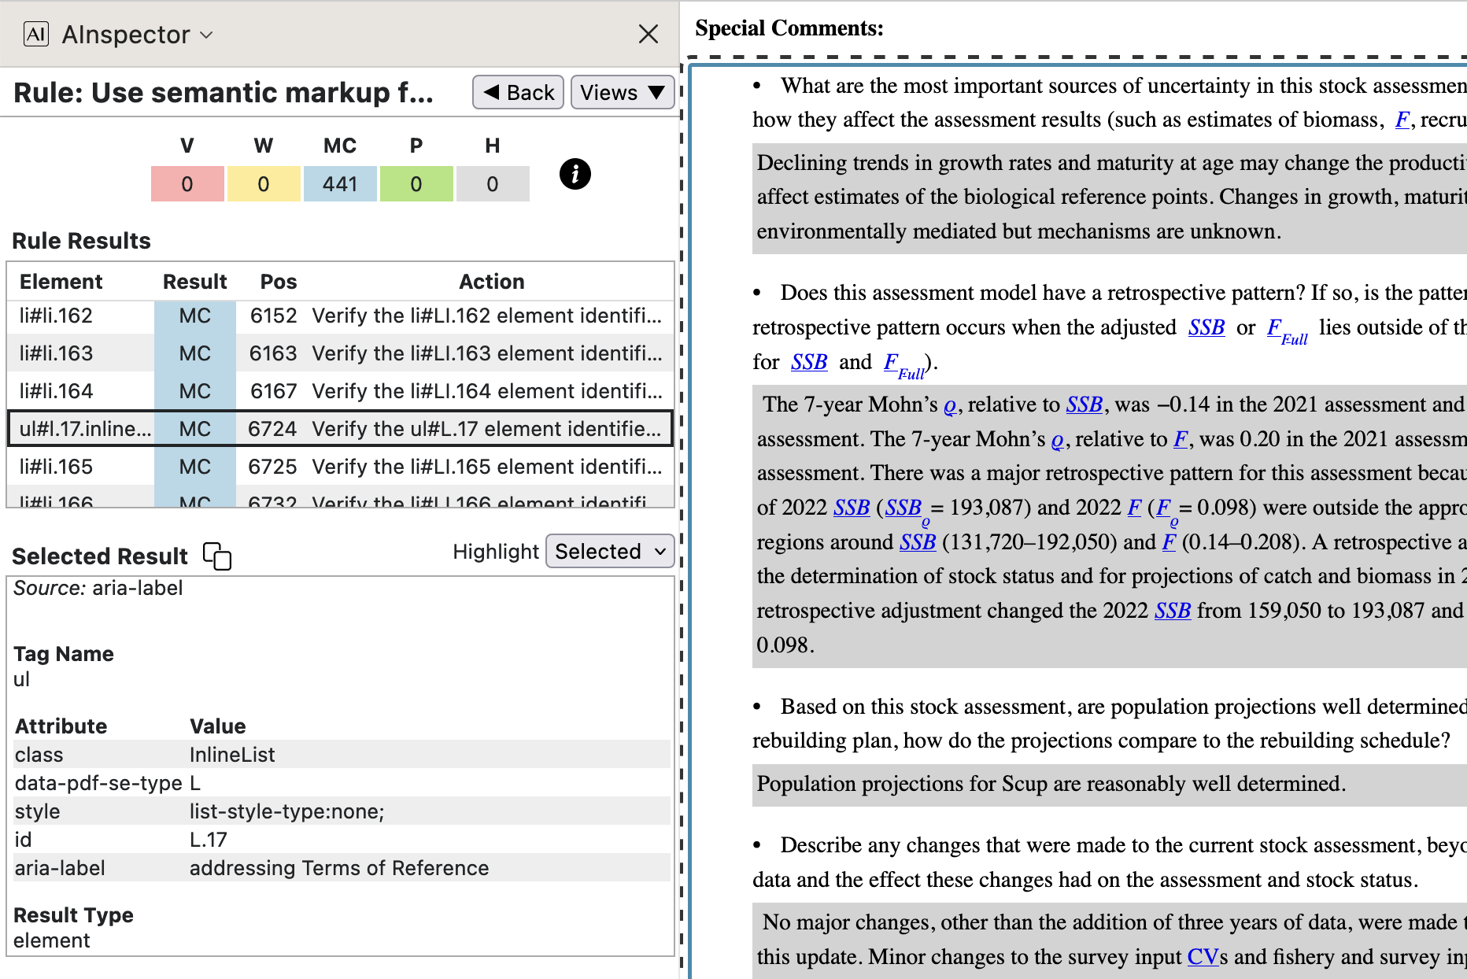Open the CVs link in the document

coord(1203,957)
